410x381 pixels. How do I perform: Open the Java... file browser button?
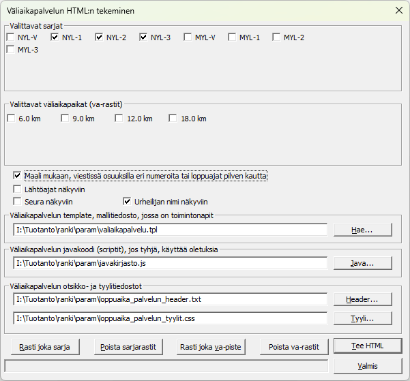click(x=362, y=262)
